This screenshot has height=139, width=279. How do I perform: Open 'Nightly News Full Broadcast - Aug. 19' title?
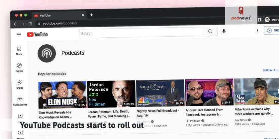coord(158,113)
